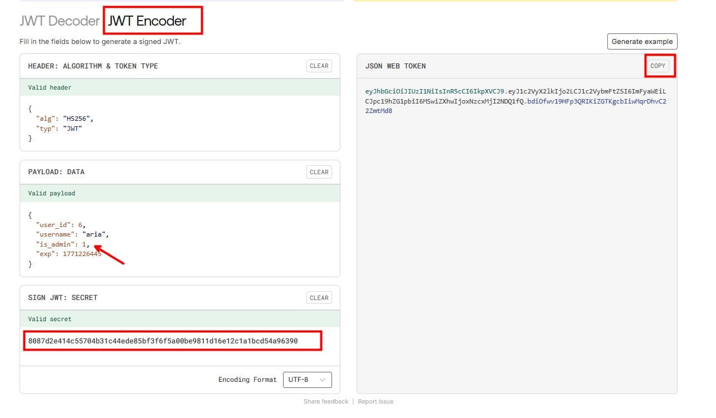Click the "user_id": 6 line in payload
Viewport: 716px width, 418px height.
[x=60, y=225]
